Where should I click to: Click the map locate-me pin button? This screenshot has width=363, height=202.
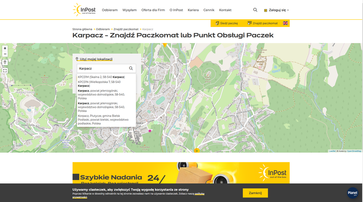(x=5, y=62)
